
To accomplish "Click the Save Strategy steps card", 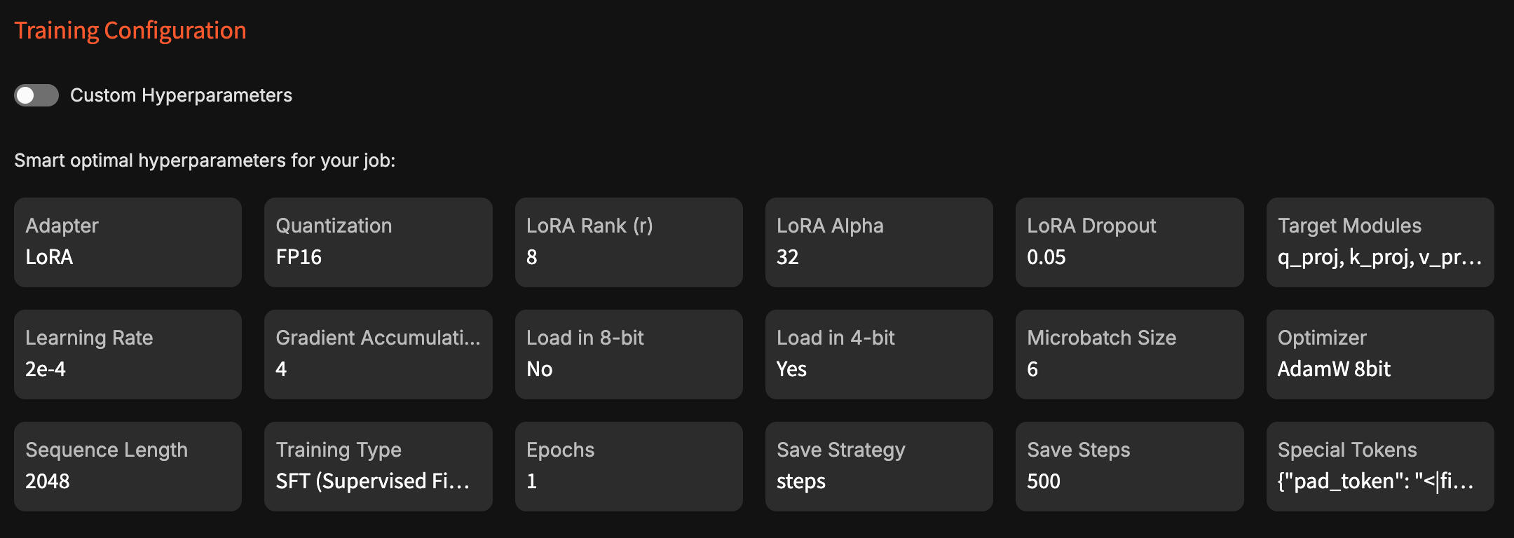I will pyautogui.click(x=878, y=466).
